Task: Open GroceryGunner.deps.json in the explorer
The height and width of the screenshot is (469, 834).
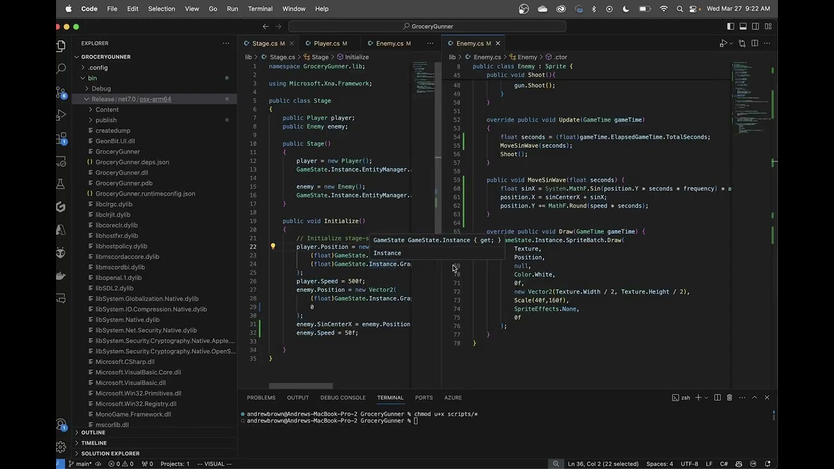Action: tap(132, 162)
